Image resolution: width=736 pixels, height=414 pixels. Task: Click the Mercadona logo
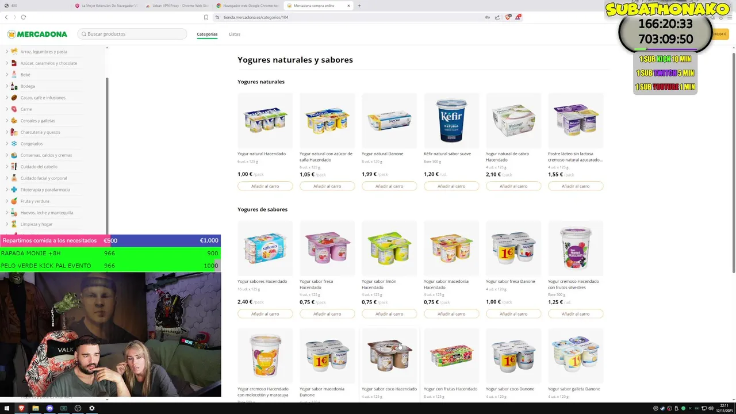37,34
